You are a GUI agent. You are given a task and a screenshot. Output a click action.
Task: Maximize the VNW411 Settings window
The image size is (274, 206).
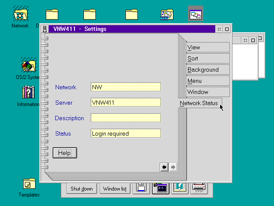(227, 29)
